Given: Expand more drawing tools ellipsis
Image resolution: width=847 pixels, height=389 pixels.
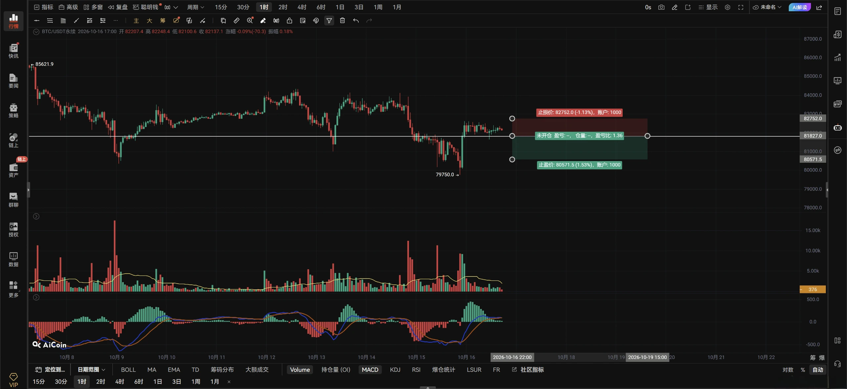Looking at the screenshot, I should pyautogui.click(x=115, y=21).
